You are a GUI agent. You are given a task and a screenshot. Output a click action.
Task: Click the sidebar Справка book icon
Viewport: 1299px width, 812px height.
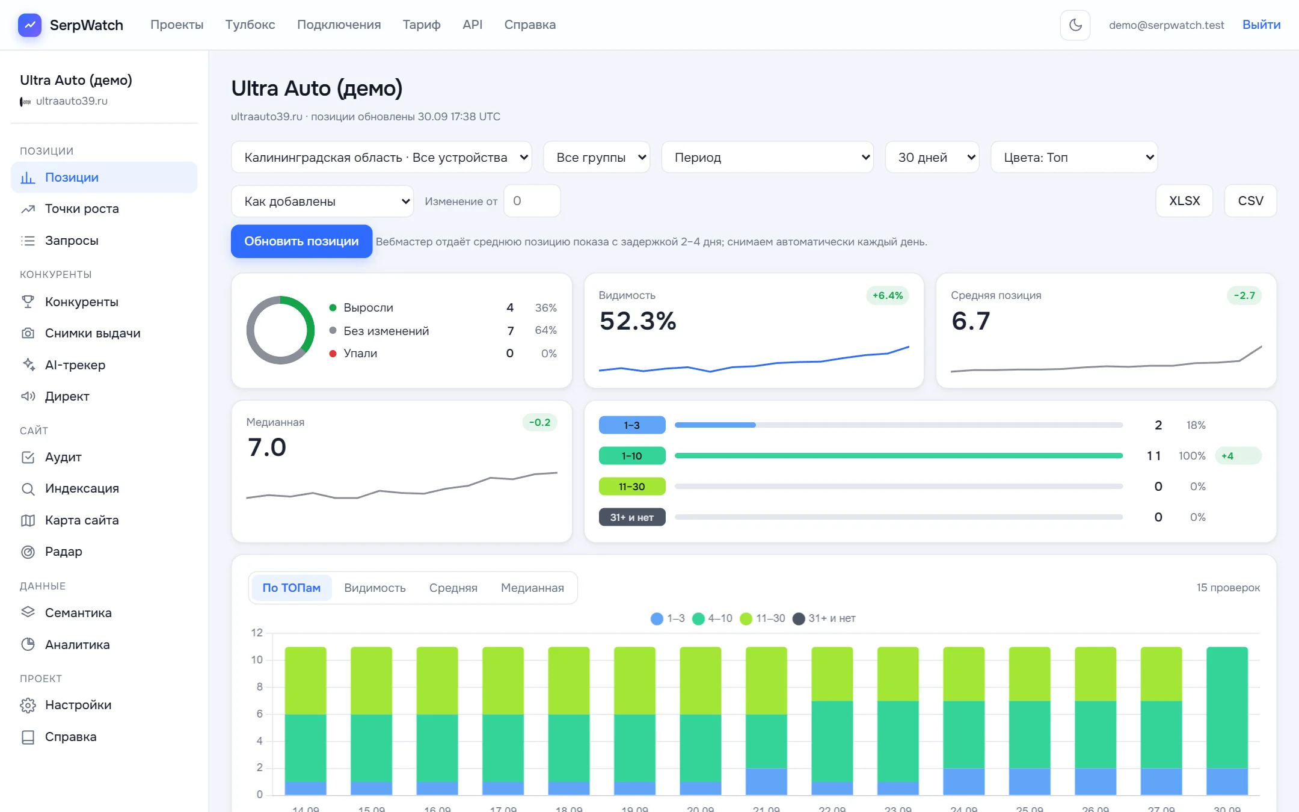pos(28,737)
